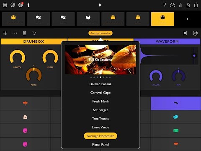Open the tempo gauge icon
This screenshot has height=151, width=201.
click(x=173, y=5)
